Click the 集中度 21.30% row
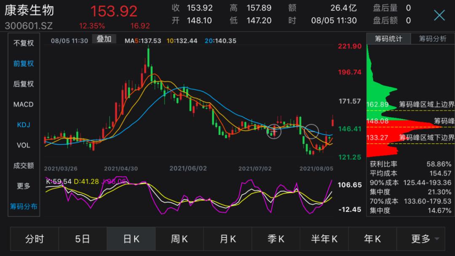Screen dimensions: 455x256 (410, 192)
